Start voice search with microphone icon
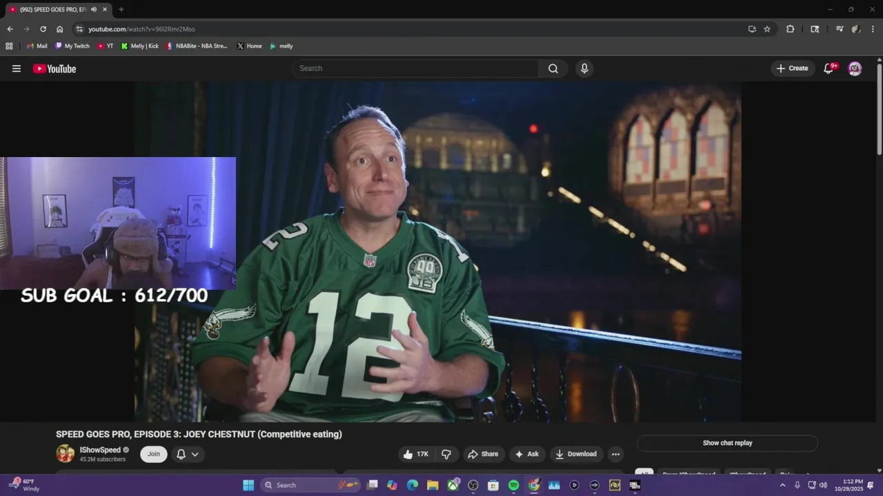883x496 pixels. 584,68
